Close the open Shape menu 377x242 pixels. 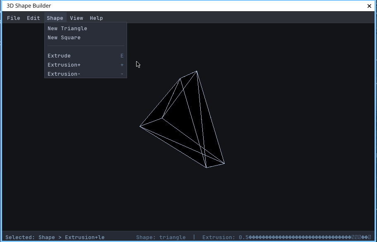[55, 18]
